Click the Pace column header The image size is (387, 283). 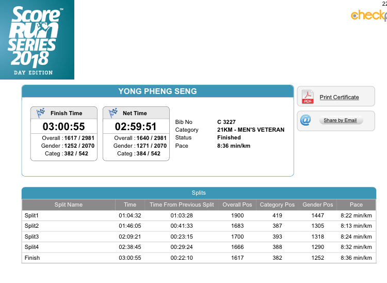pyautogui.click(x=356, y=205)
